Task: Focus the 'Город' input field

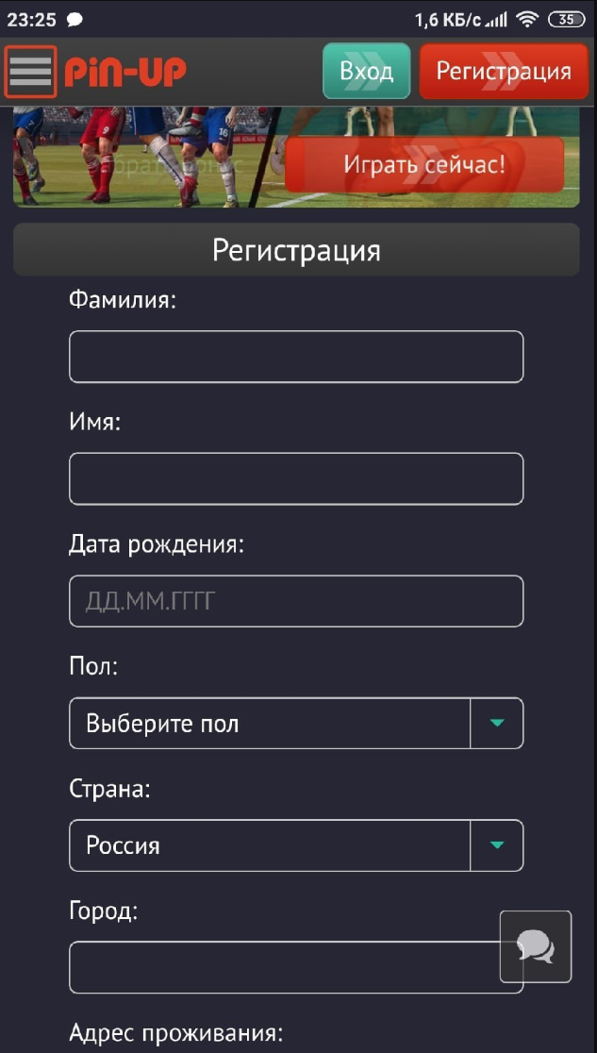Action: (283, 967)
